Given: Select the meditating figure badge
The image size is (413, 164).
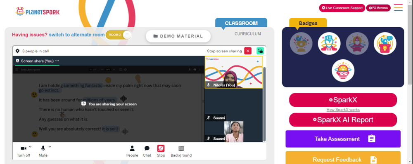Looking at the screenshot, I should click(x=357, y=43).
